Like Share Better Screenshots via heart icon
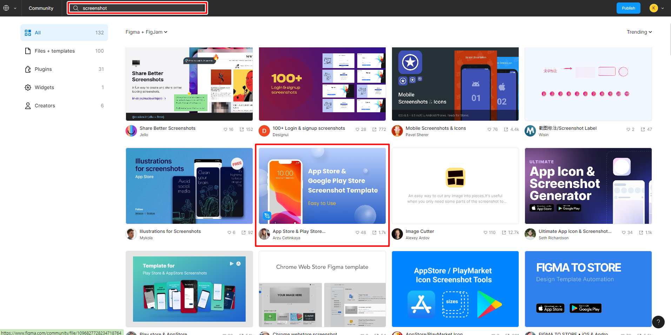 click(x=225, y=129)
